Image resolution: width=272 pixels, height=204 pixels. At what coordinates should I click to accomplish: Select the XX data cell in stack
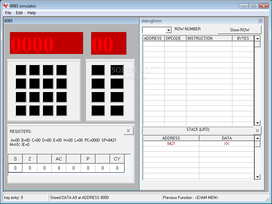coord(227,144)
